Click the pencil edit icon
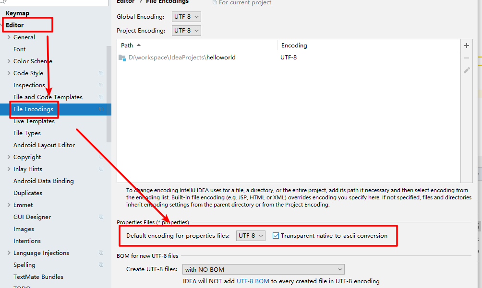The image size is (482, 288). (x=466, y=70)
